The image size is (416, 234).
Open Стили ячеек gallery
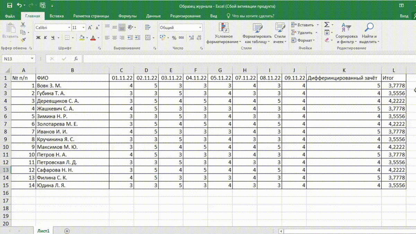tap(280, 33)
